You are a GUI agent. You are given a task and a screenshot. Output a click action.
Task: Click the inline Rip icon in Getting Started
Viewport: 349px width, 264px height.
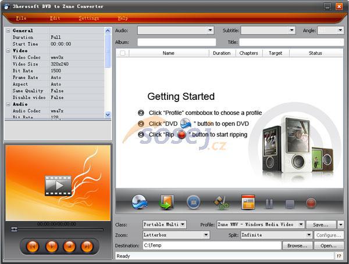182,135
